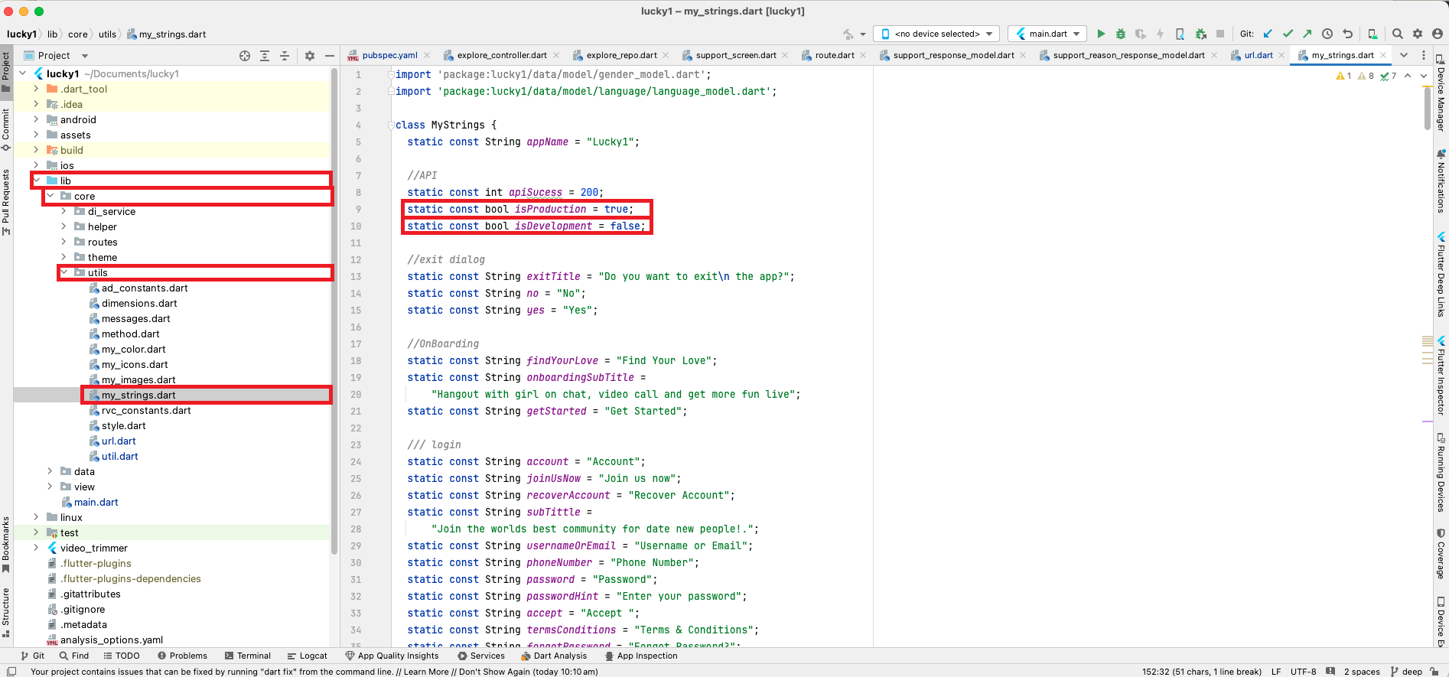Open Git history clock icon
1449x677 pixels.
(1327, 34)
